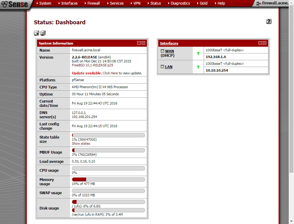Open the Firewall menu
This screenshot has height=224, width=294.
point(92,3)
